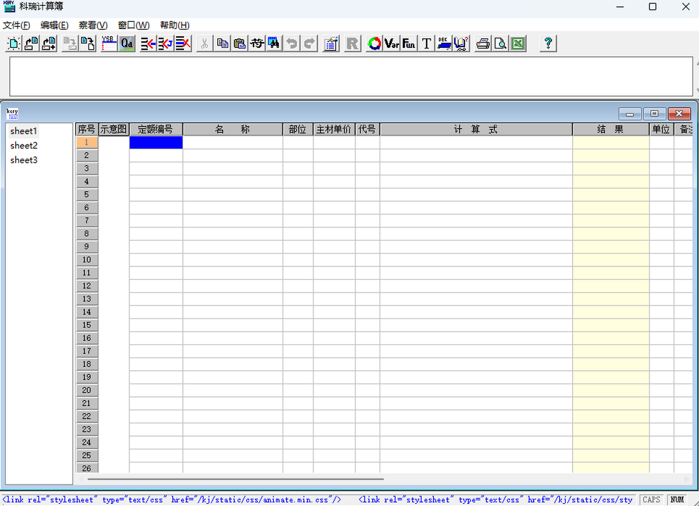Viewport: 699px width, 506px height.
Task: Click the Print toolbar icon
Action: [483, 43]
